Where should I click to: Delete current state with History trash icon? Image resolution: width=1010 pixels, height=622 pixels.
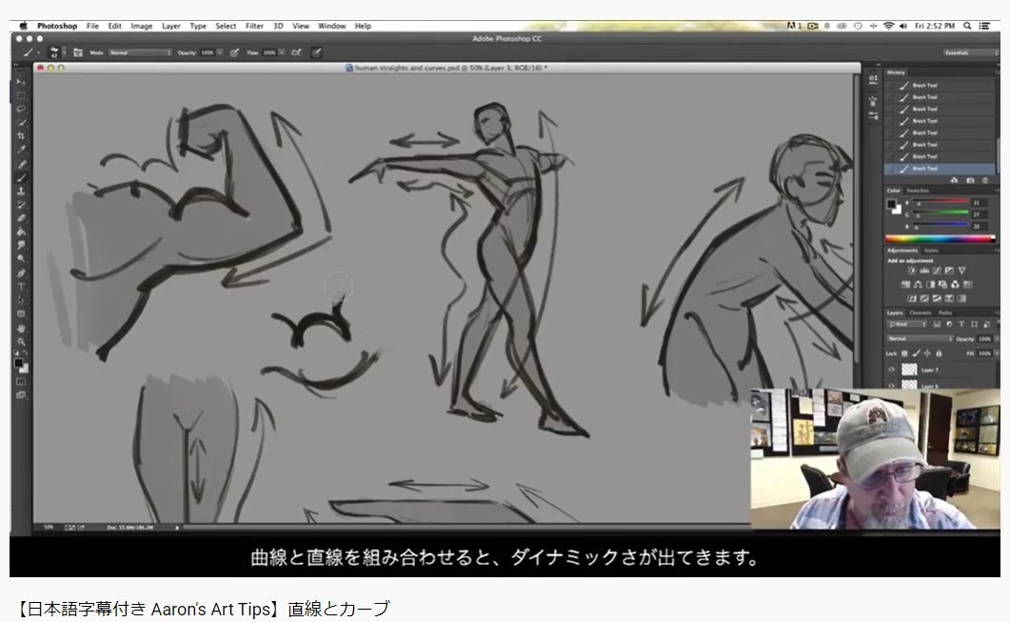(x=985, y=180)
